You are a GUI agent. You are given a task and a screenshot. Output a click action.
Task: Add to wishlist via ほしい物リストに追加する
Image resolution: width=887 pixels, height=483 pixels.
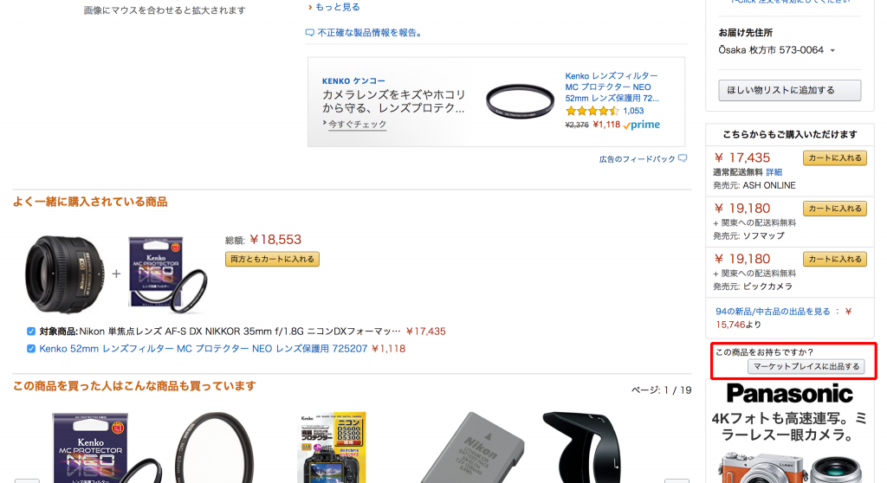coord(790,91)
